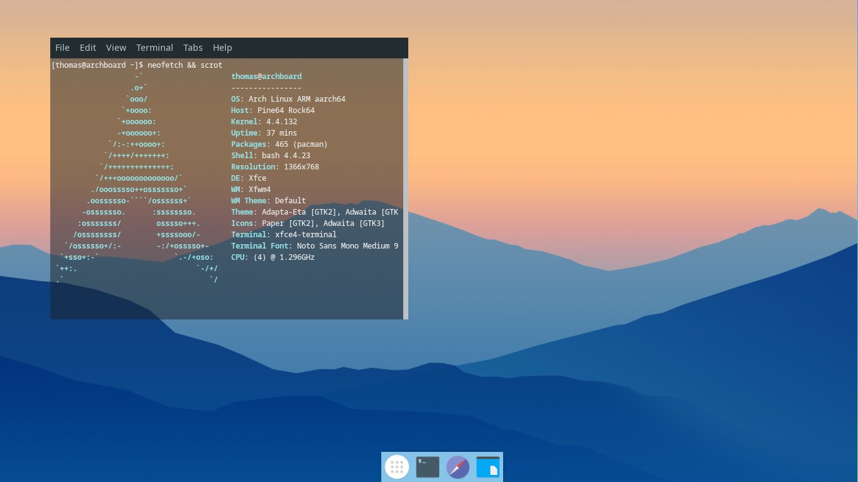Click the Kernel: 4.4.132 line
Image resolution: width=858 pixels, height=482 pixels.
[264, 122]
